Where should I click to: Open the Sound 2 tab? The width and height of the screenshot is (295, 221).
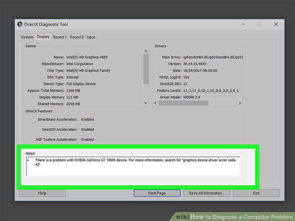(x=77, y=37)
